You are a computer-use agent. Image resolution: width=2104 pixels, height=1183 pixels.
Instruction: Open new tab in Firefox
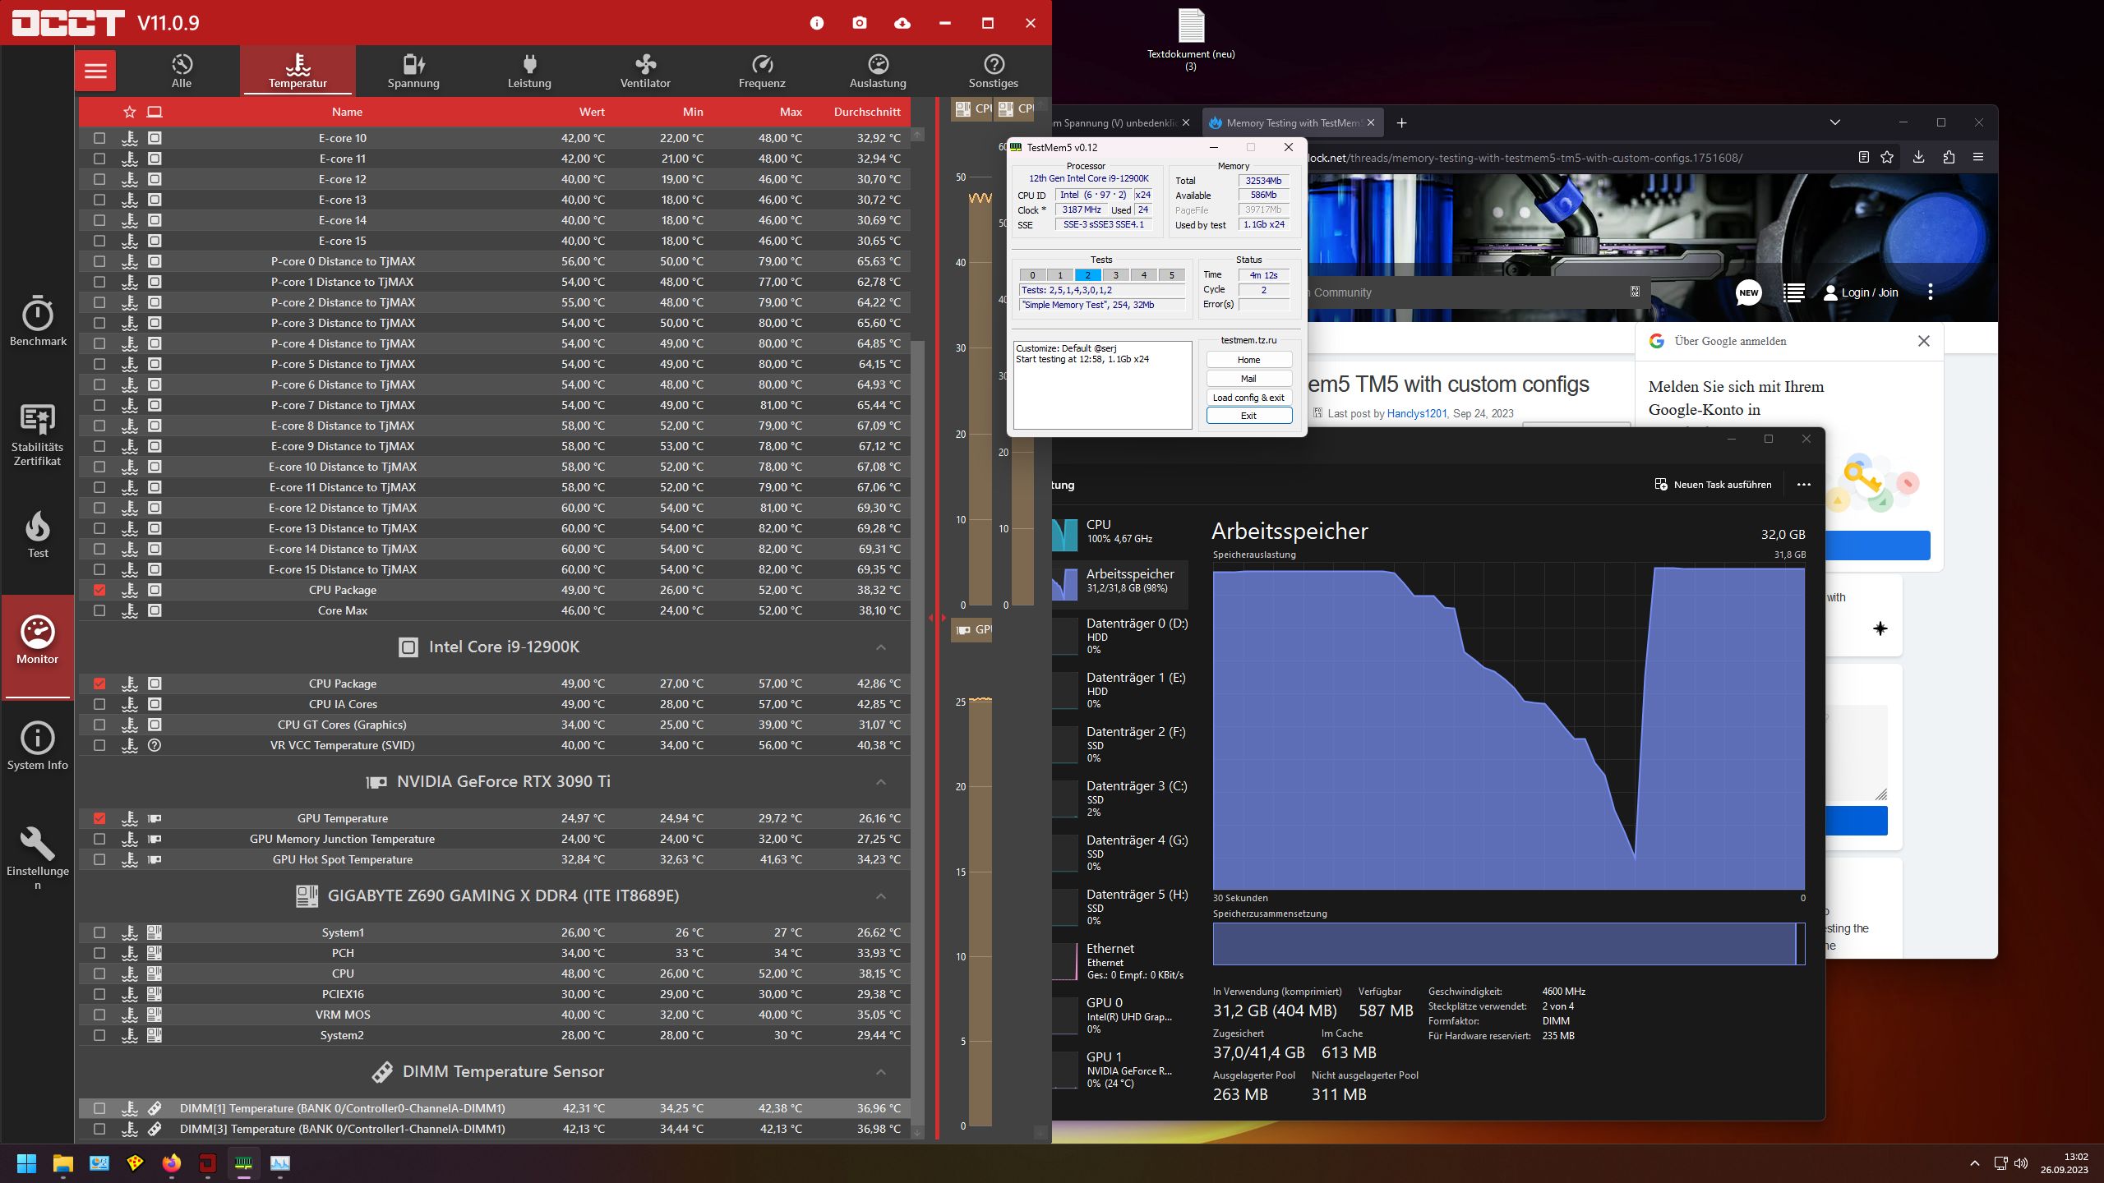[1401, 122]
